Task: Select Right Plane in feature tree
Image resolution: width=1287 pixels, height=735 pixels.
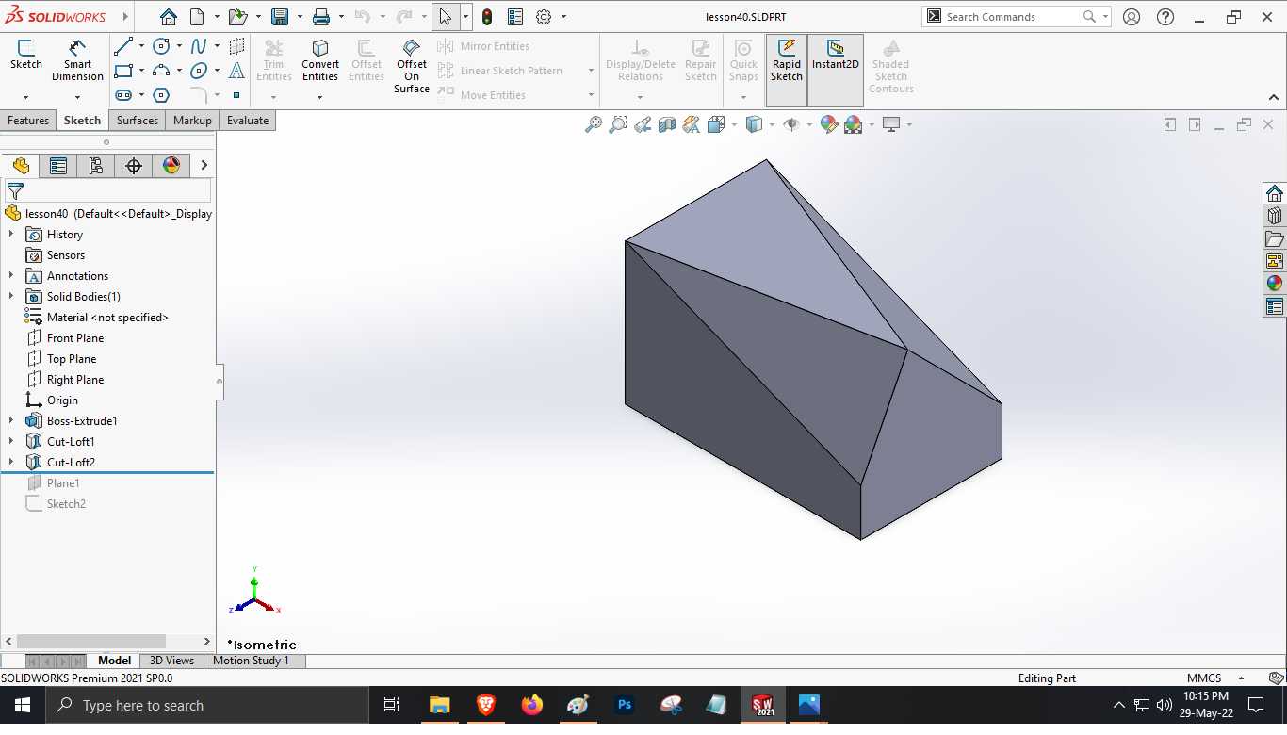Action: coord(75,380)
